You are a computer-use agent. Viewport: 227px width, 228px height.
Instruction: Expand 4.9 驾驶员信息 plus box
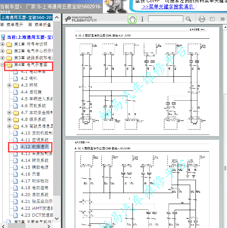click(x=9, y=126)
